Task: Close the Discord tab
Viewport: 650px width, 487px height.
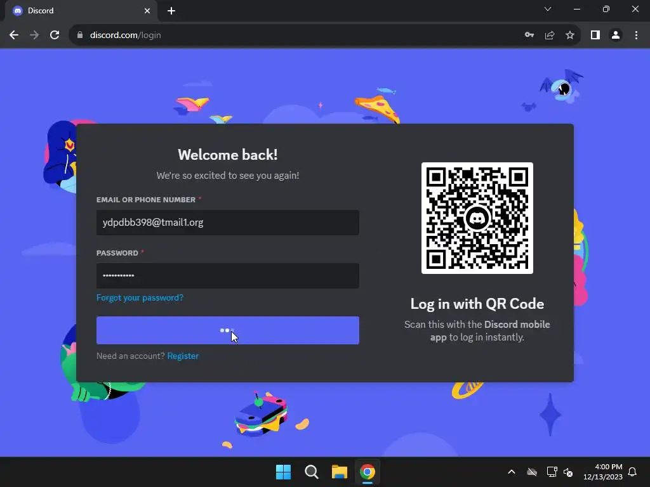Action: point(147,11)
